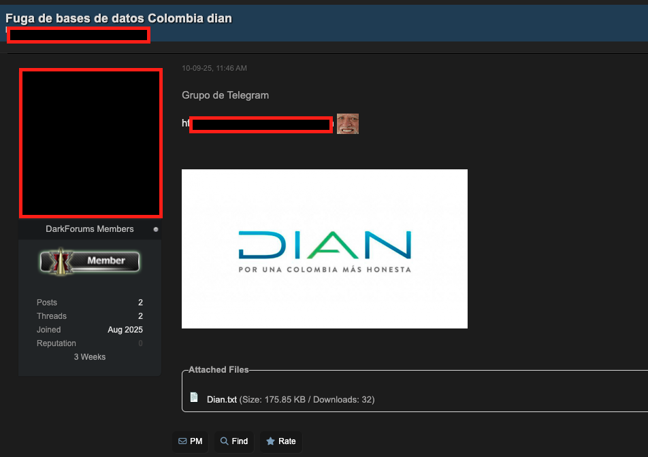Click the Threads count in the user panel
Screen dimensions: 648x457
click(x=140, y=316)
